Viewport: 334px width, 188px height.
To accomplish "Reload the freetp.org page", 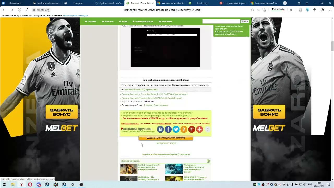I will 27,10.
